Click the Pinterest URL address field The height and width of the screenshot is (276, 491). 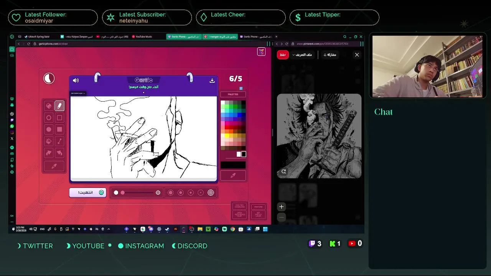(326, 44)
